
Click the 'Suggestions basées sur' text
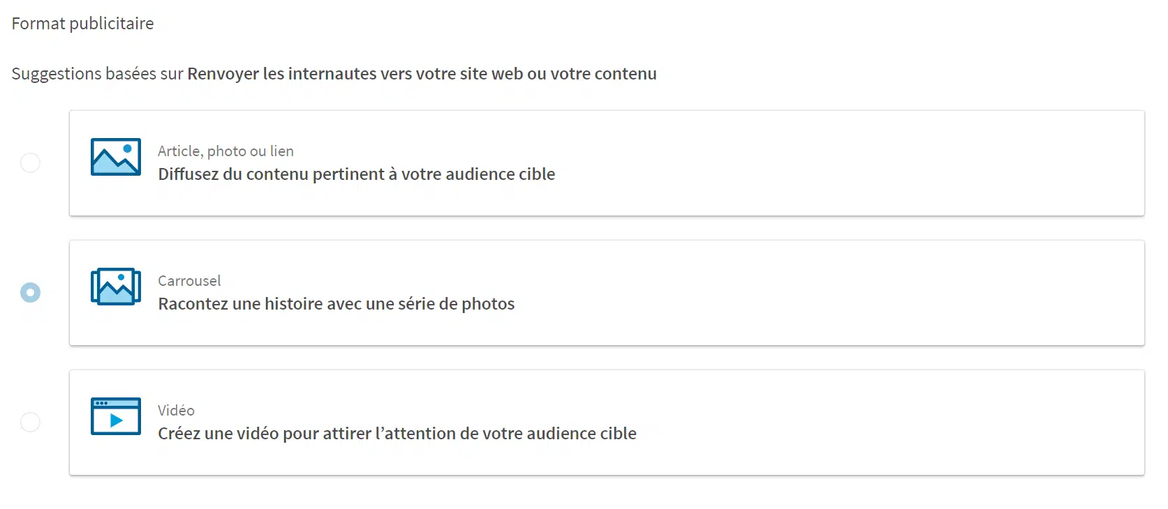pyautogui.click(x=97, y=74)
